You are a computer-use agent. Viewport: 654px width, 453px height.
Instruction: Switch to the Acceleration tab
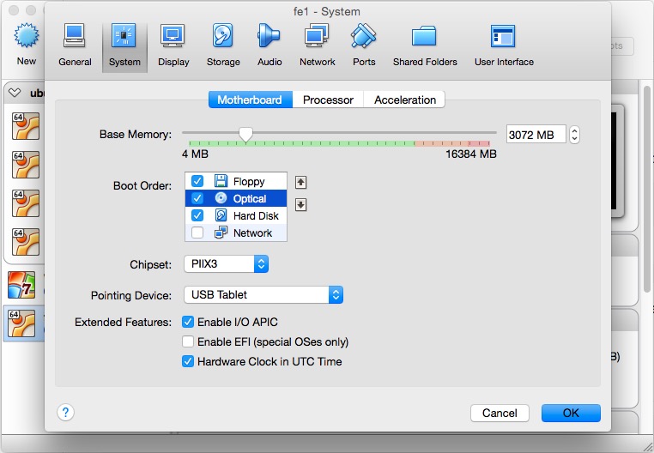coord(405,100)
